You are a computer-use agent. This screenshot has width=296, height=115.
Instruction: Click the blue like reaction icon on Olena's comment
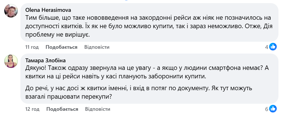point(273,47)
